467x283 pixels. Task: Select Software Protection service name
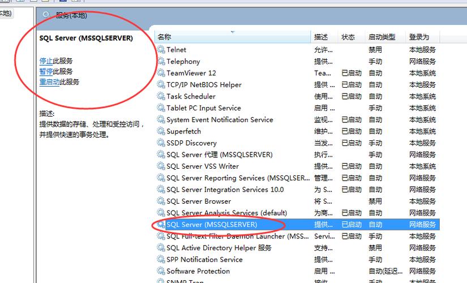point(198,271)
